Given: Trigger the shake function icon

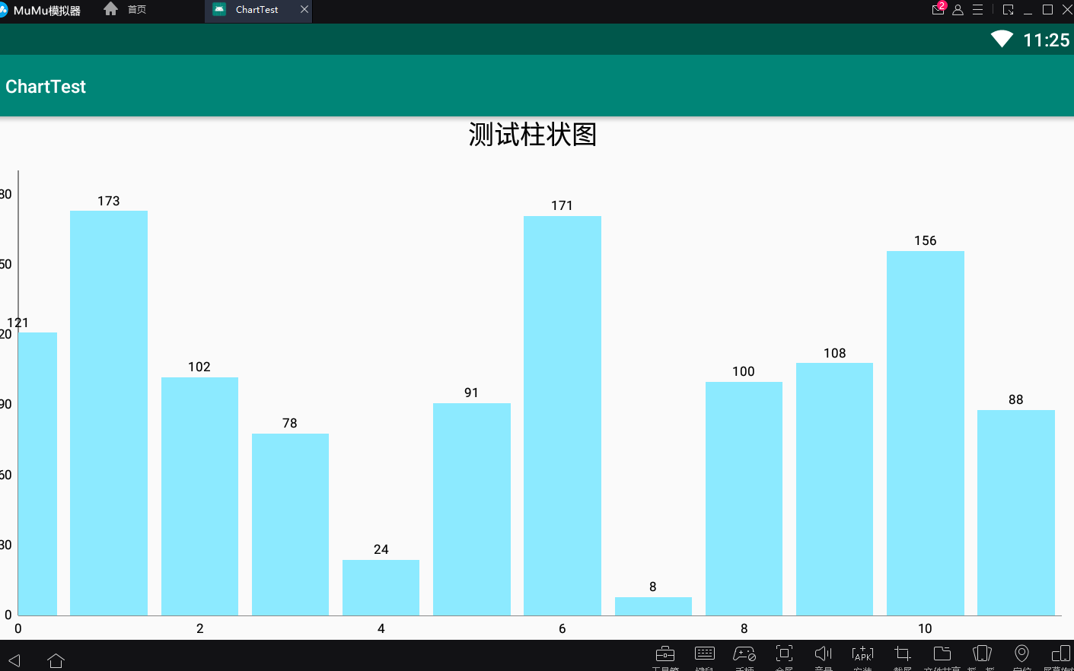Looking at the screenshot, I should click(x=982, y=654).
